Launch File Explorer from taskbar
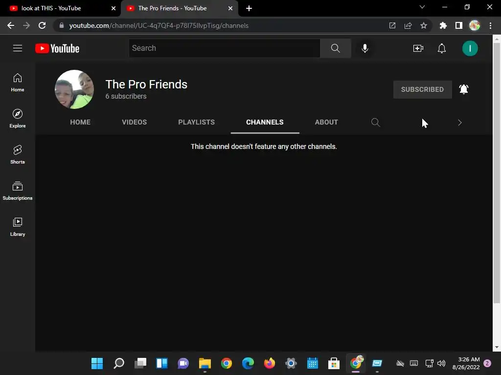501x375 pixels. tap(205, 363)
